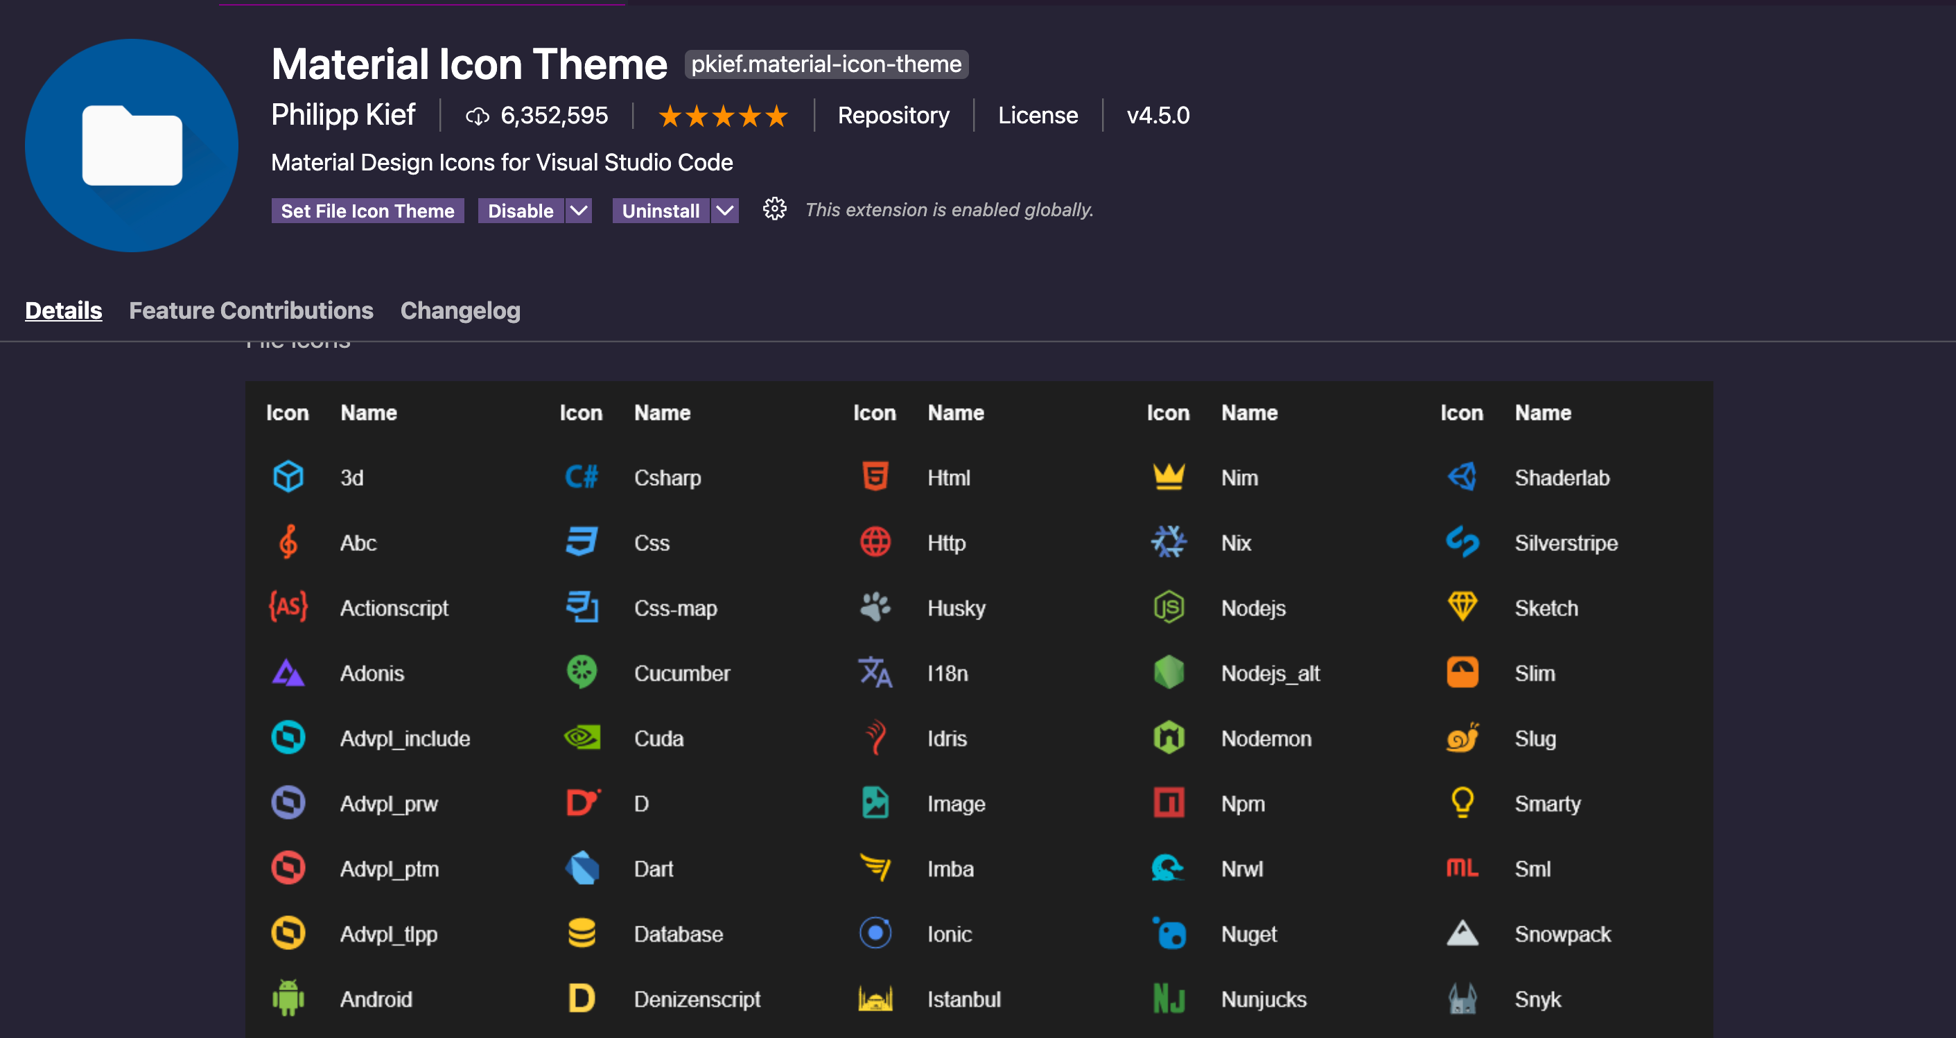Click the Idris name cell
1956x1038 pixels.
point(947,738)
